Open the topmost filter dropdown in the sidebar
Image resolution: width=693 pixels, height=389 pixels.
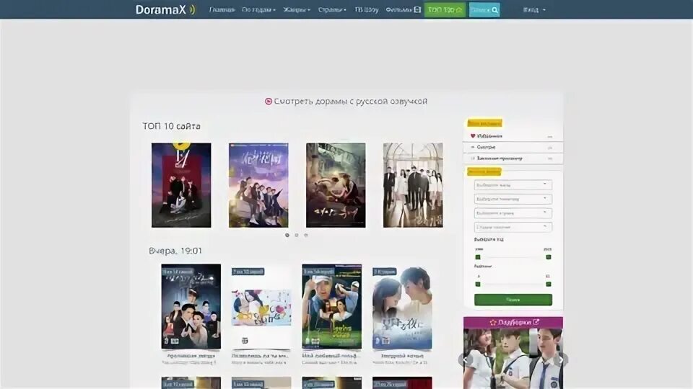[513, 185]
